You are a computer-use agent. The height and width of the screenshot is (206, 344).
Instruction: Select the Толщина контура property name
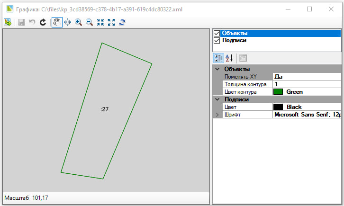pos(247,84)
